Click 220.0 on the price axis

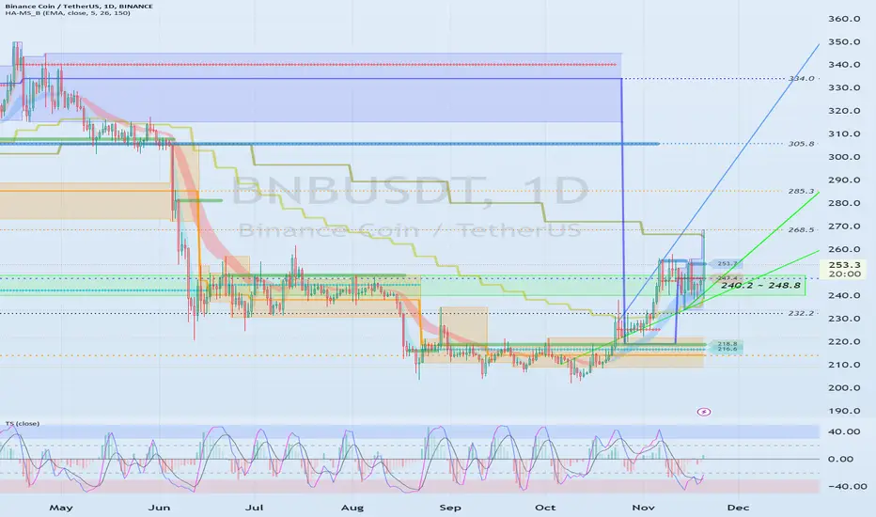pos(844,341)
